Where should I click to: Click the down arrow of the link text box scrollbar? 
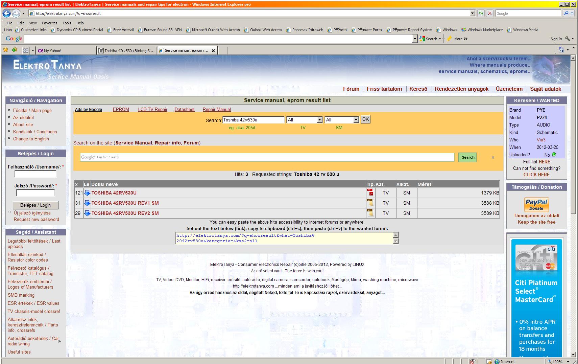coord(396,241)
